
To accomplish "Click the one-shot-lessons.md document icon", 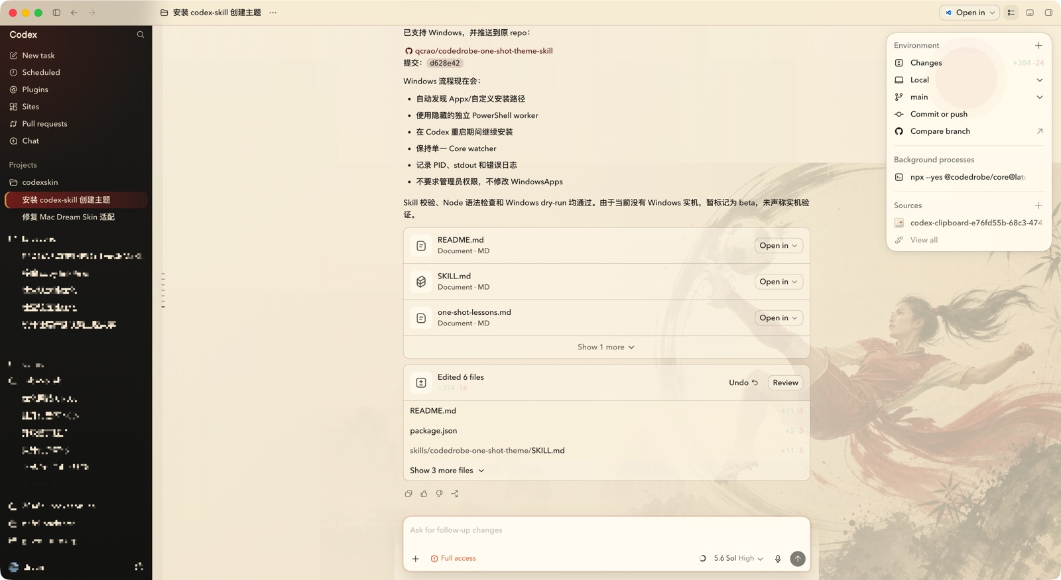I will tap(421, 318).
